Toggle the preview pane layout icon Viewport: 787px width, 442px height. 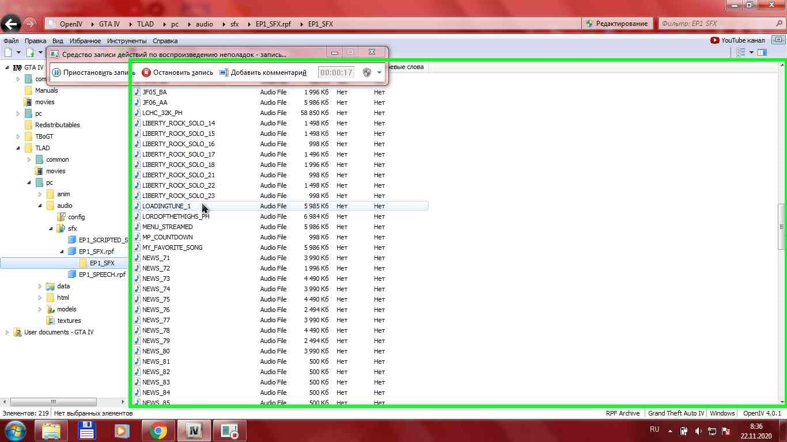click(x=762, y=52)
